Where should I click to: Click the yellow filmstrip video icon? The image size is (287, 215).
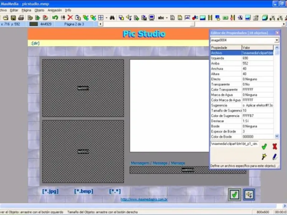(210, 18)
